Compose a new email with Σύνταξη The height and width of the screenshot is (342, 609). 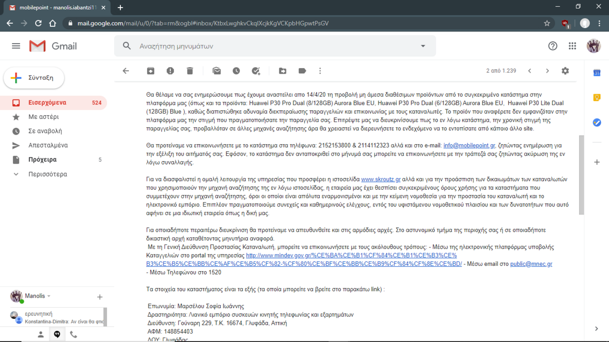click(34, 78)
